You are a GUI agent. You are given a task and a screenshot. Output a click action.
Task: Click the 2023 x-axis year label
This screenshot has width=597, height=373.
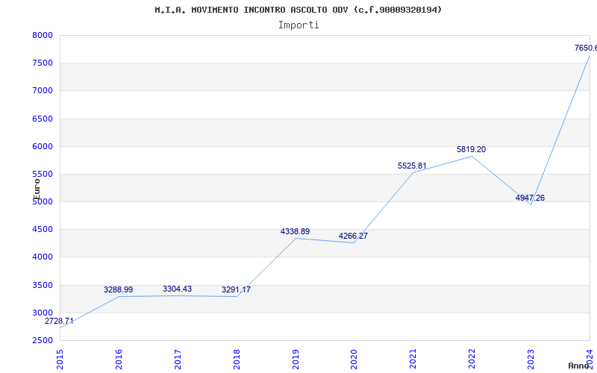531,359
